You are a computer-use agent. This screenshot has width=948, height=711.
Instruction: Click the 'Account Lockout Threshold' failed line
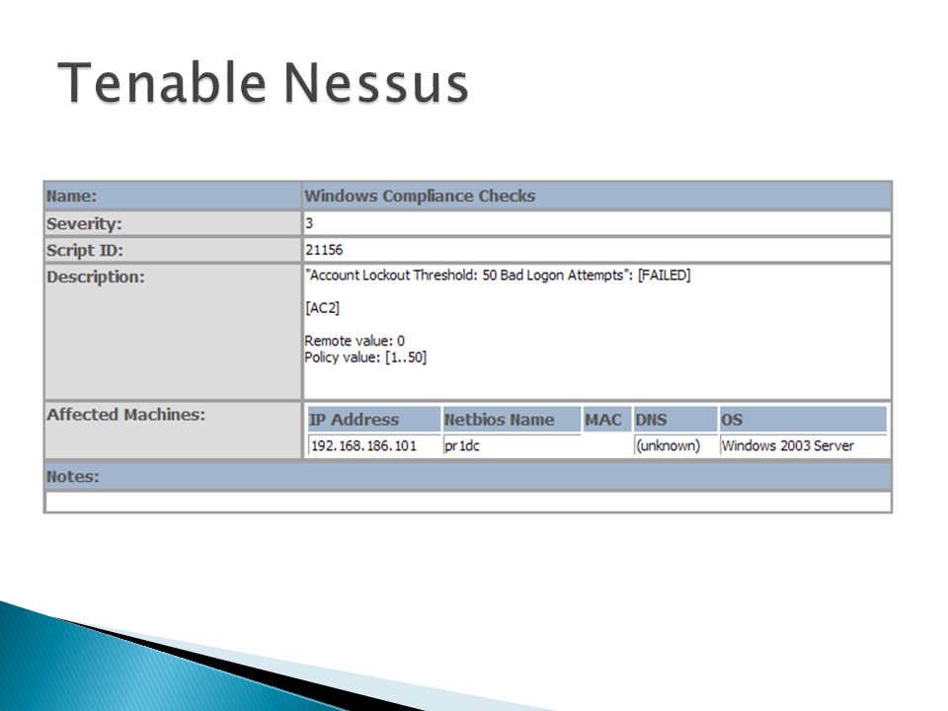pos(498,276)
